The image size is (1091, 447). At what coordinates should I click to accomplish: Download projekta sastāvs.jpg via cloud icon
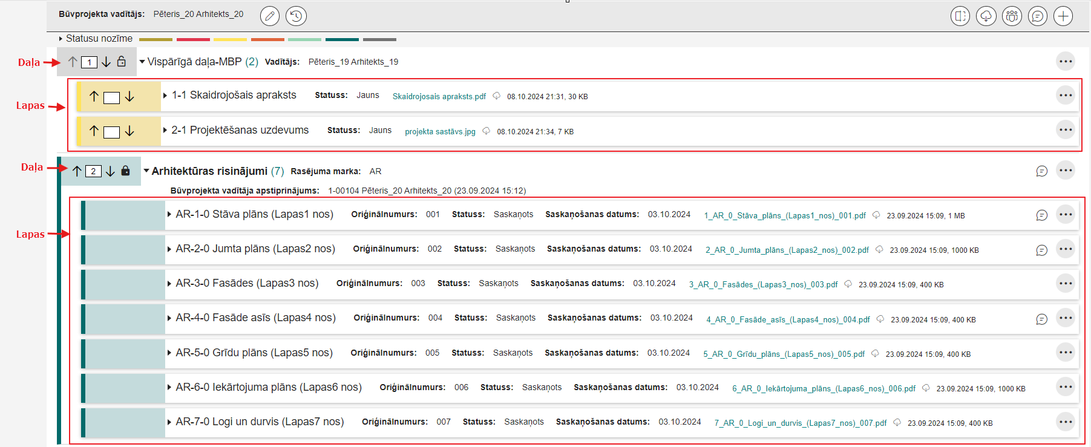487,131
